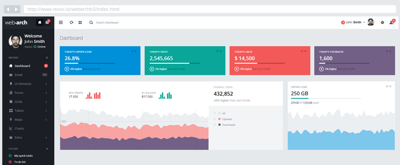Toggle the sidebar with the hamburger icon

[x=61, y=23]
